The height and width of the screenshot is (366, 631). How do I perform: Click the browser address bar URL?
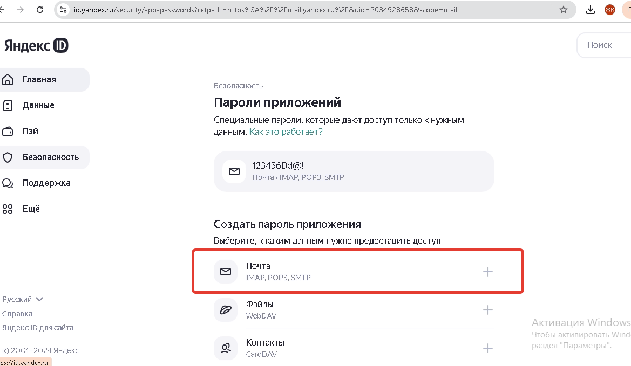coord(265,10)
